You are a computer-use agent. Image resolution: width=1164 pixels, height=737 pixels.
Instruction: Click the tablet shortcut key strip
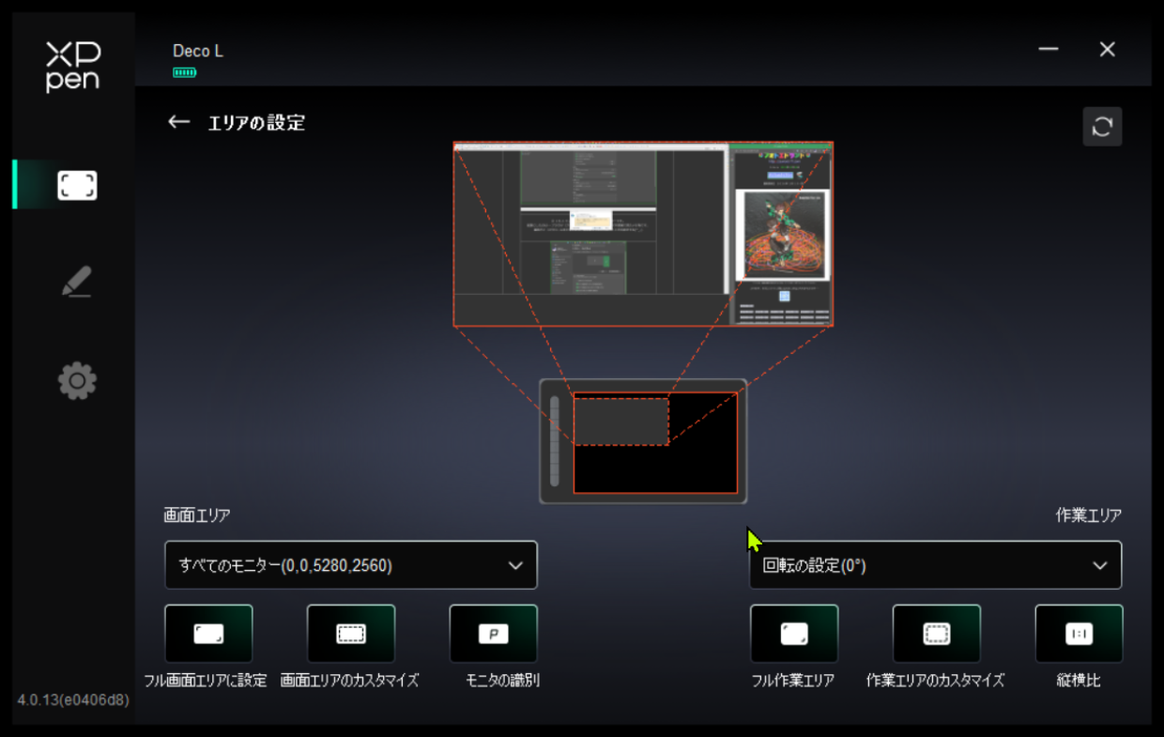point(555,441)
